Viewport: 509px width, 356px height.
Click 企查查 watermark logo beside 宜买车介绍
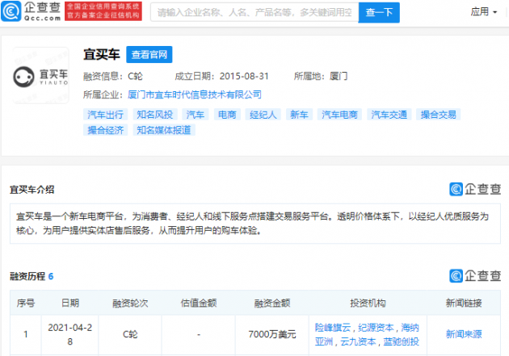474,190
